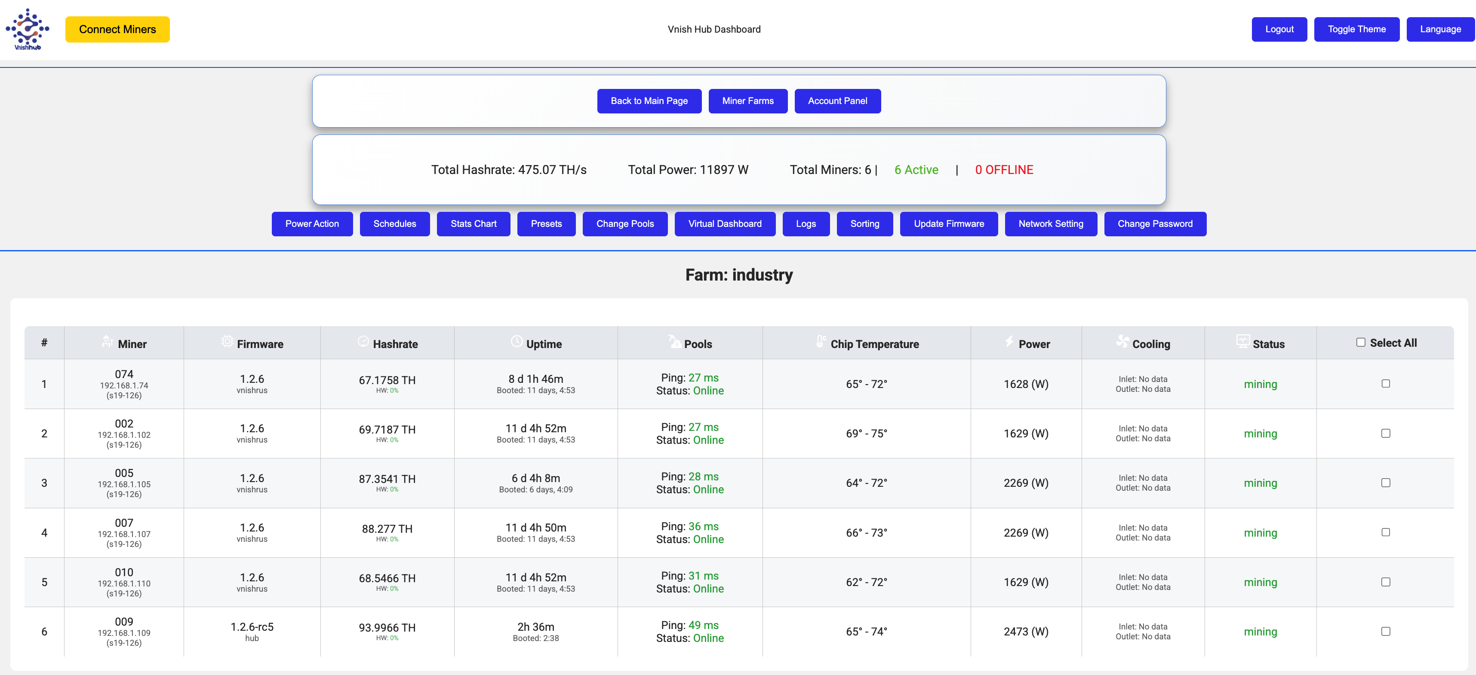Image resolution: width=1476 pixels, height=675 pixels.
Task: Open Presets
Action: click(x=546, y=224)
